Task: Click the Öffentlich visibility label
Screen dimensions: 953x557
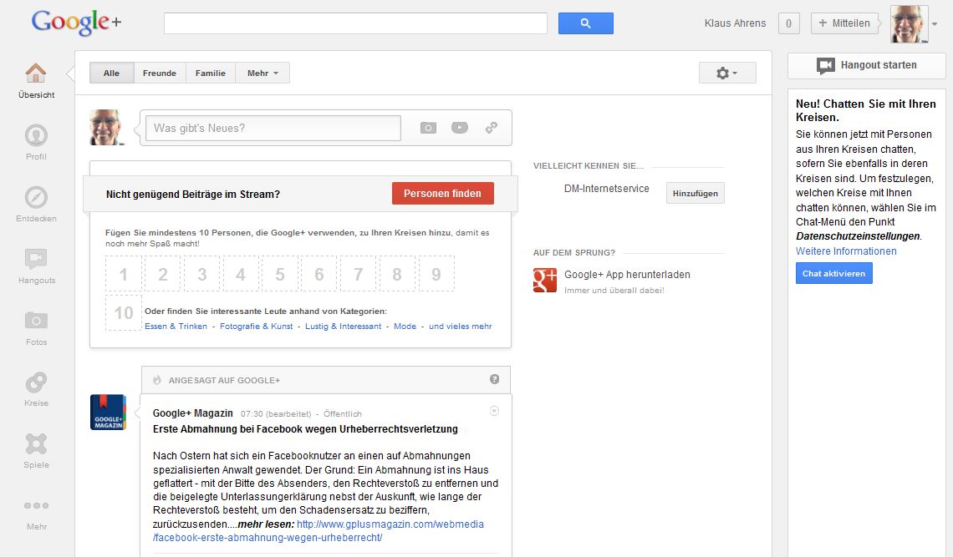Action: [342, 413]
